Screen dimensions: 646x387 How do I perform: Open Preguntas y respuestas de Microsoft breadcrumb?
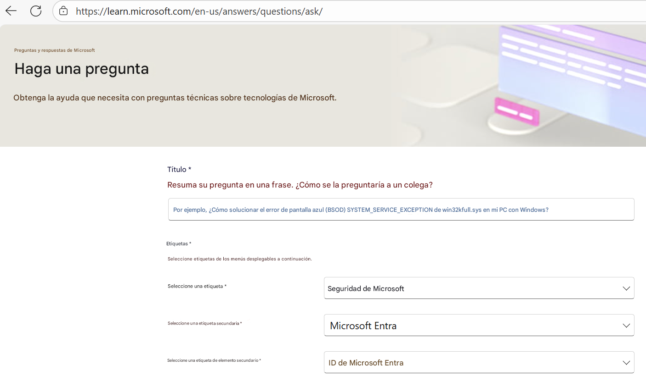click(x=55, y=50)
